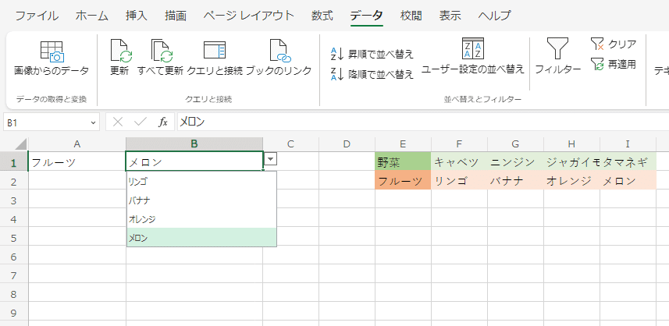This screenshot has height=326, width=669.
Task: Switch to the ページ レイアウト tab
Action: click(x=249, y=16)
